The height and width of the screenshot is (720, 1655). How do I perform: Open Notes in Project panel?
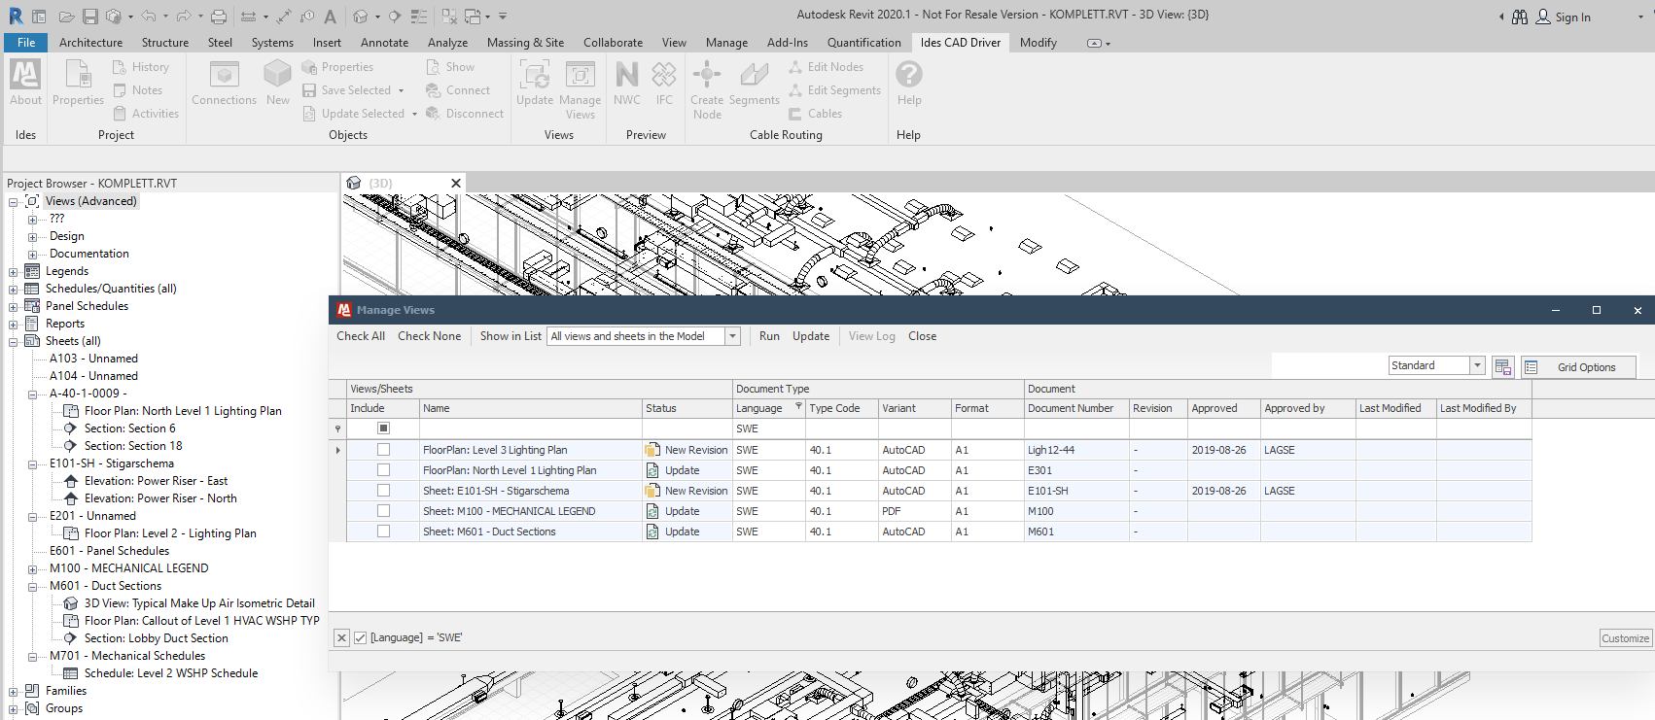(137, 90)
